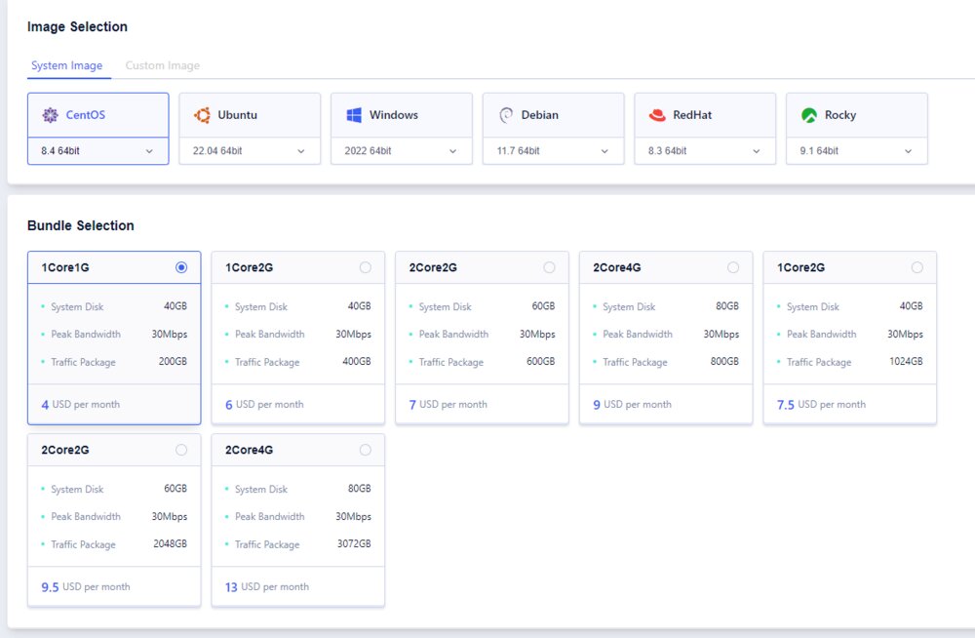Open the Debian 11.7 64bit version dropdown
Image resolution: width=975 pixels, height=638 pixels.
coord(553,150)
